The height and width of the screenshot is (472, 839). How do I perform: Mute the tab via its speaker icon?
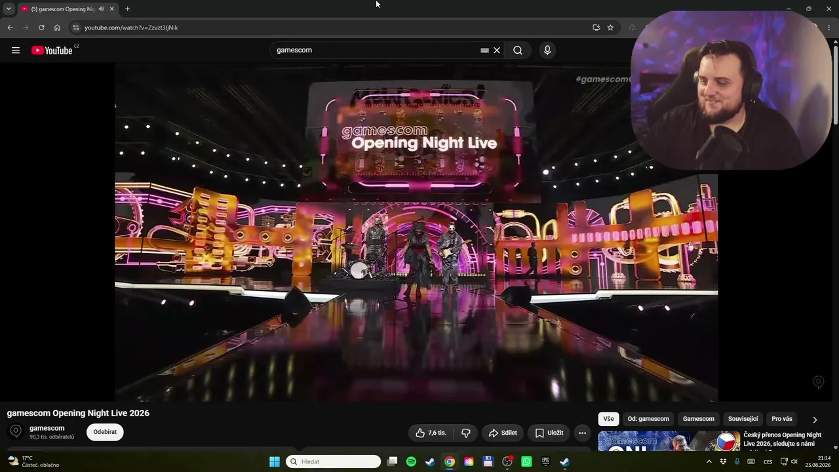(101, 9)
